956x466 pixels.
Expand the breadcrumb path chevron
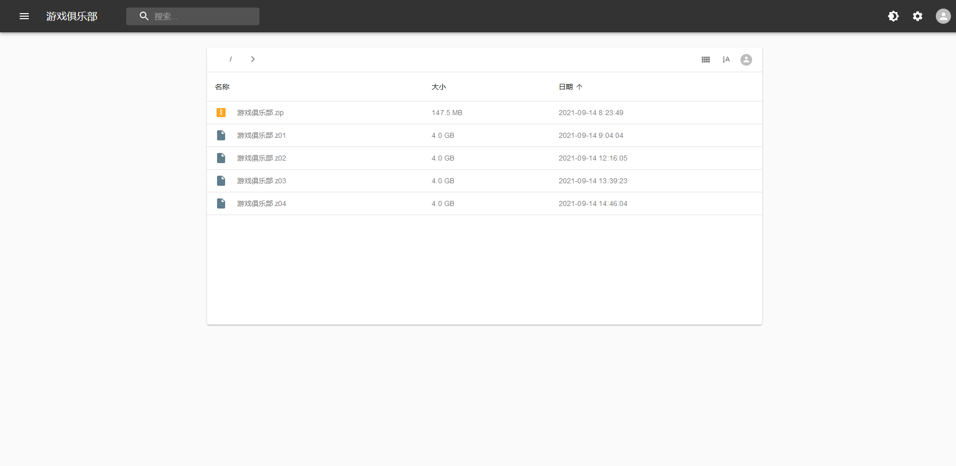point(253,59)
